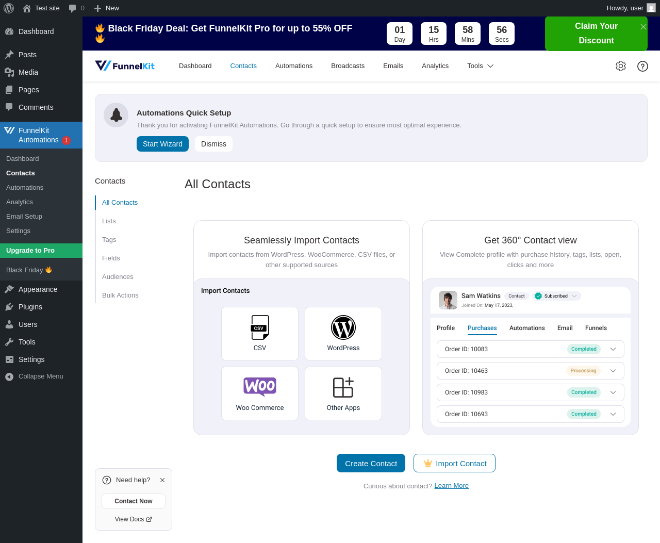Open FunnelKit settings gear icon

(621, 66)
